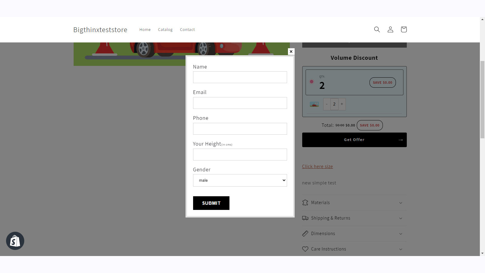Increase quantity with plus button
Screen dimensions: 485x273
coord(342,104)
